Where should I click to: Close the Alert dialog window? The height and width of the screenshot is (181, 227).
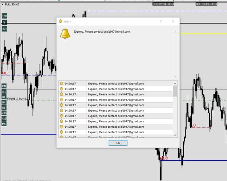[173, 21]
